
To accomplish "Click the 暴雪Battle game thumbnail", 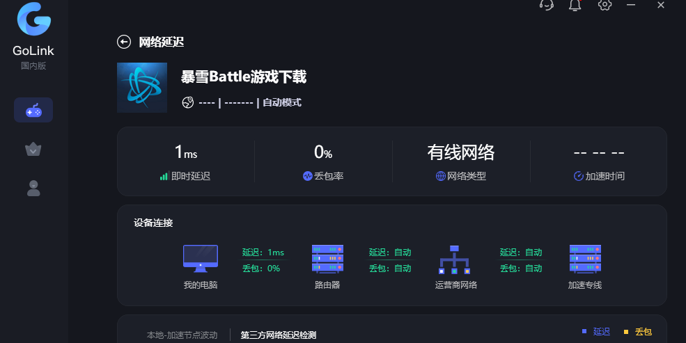I will click(142, 88).
